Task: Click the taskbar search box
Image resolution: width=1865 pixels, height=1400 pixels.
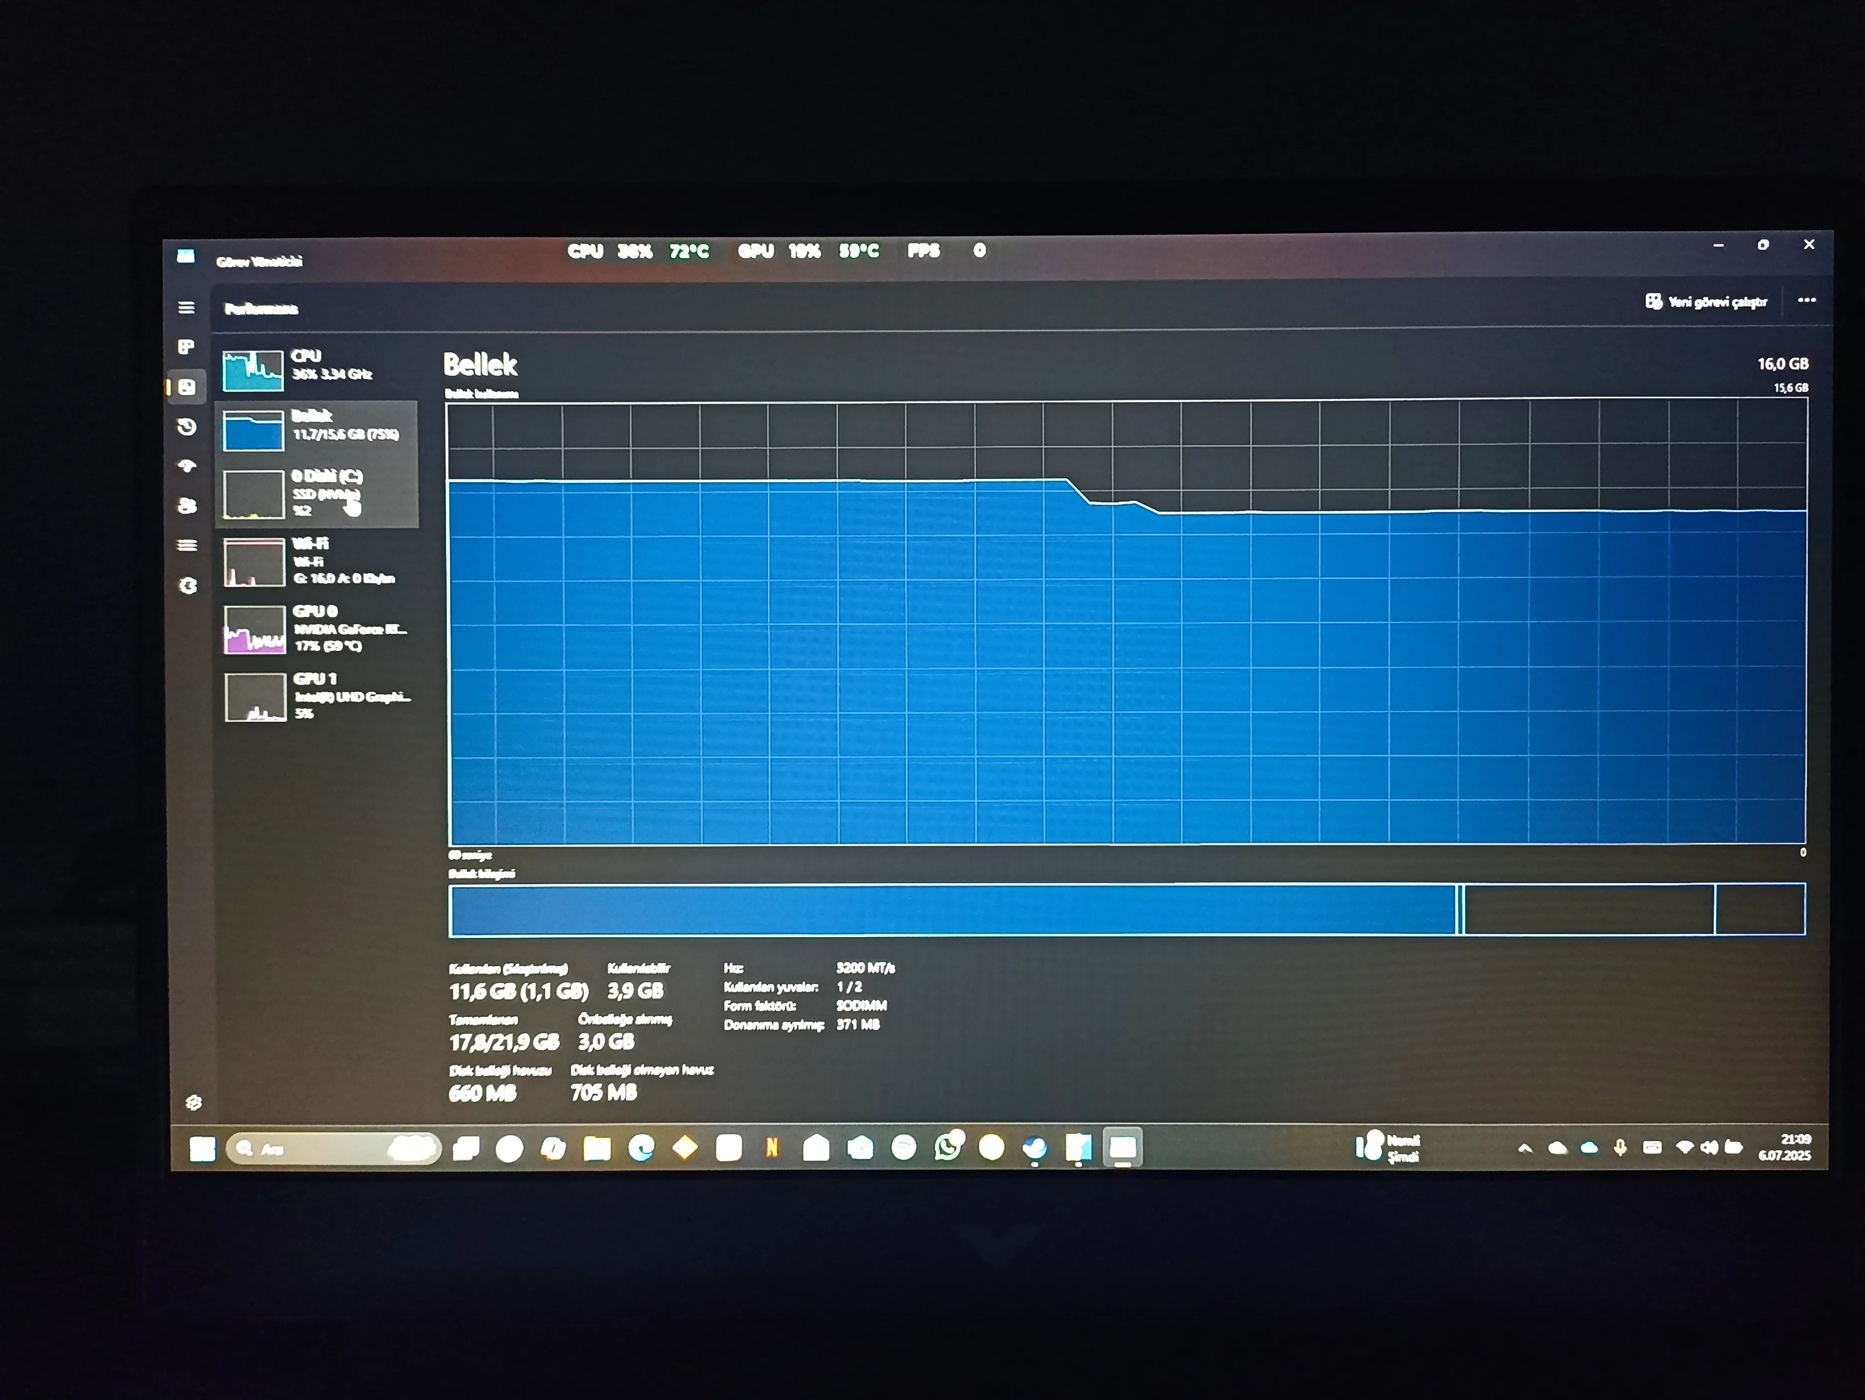Action: 333,1149
